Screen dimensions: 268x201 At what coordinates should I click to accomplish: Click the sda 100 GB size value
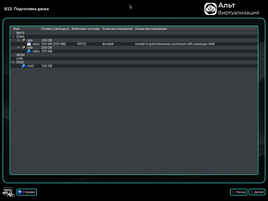(x=47, y=40)
